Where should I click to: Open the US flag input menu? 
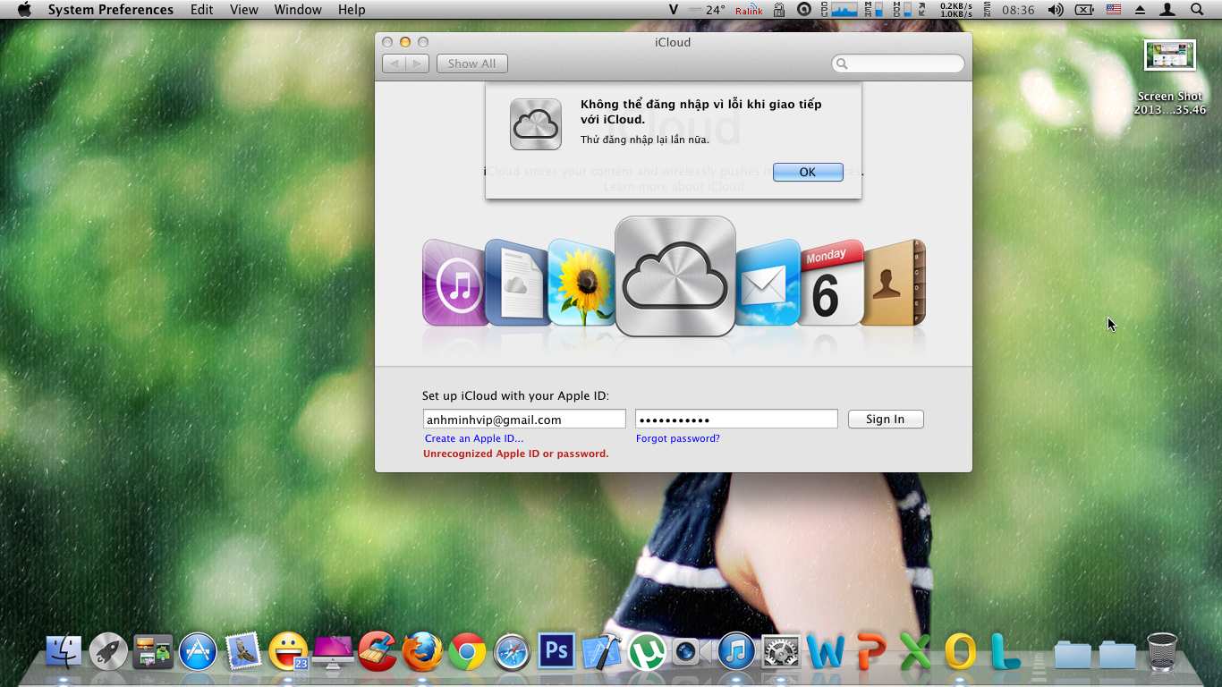1114,10
